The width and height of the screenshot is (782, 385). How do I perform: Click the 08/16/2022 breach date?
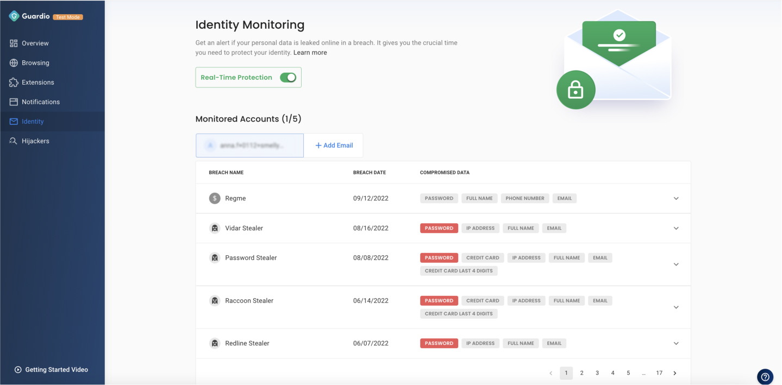pyautogui.click(x=371, y=228)
